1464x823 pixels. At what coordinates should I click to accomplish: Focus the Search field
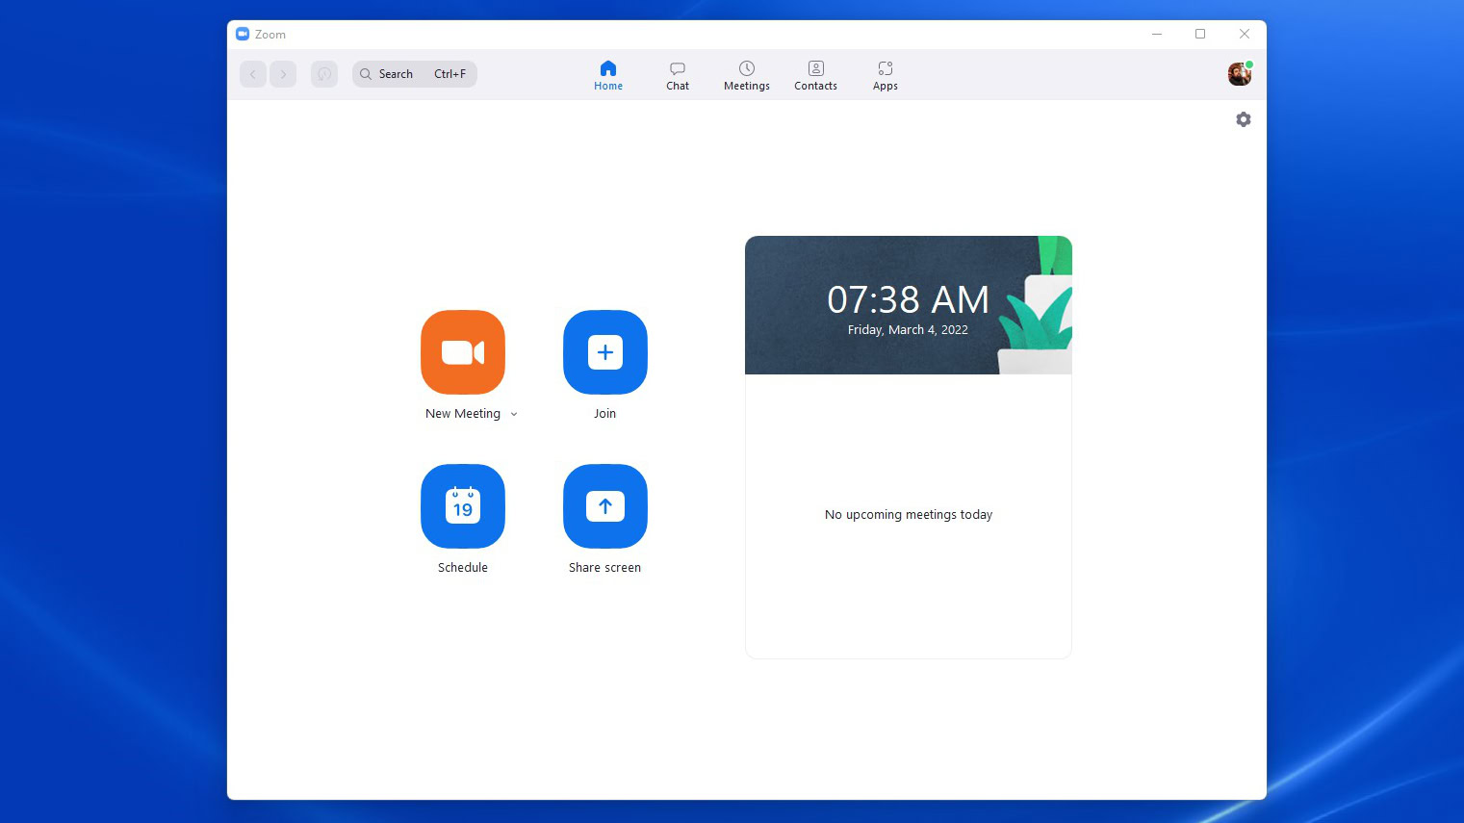(415, 74)
